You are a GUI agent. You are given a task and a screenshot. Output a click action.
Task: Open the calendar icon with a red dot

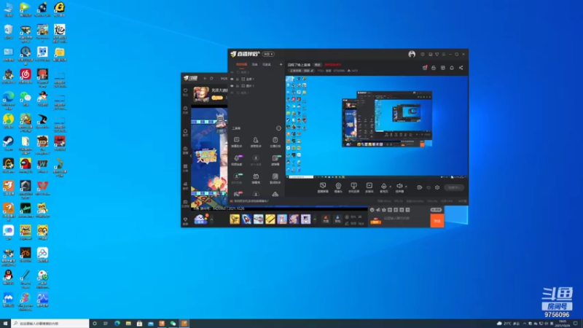pyautogui.click(x=425, y=68)
